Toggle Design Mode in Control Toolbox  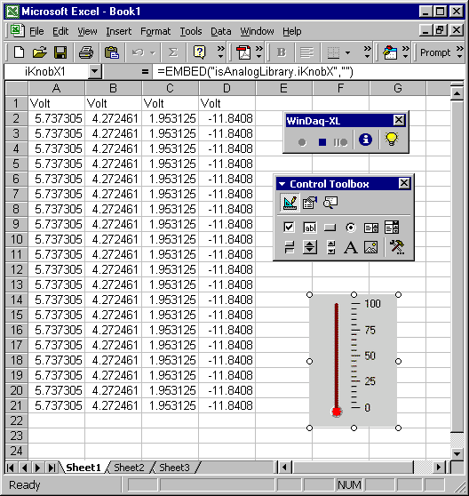click(x=290, y=203)
